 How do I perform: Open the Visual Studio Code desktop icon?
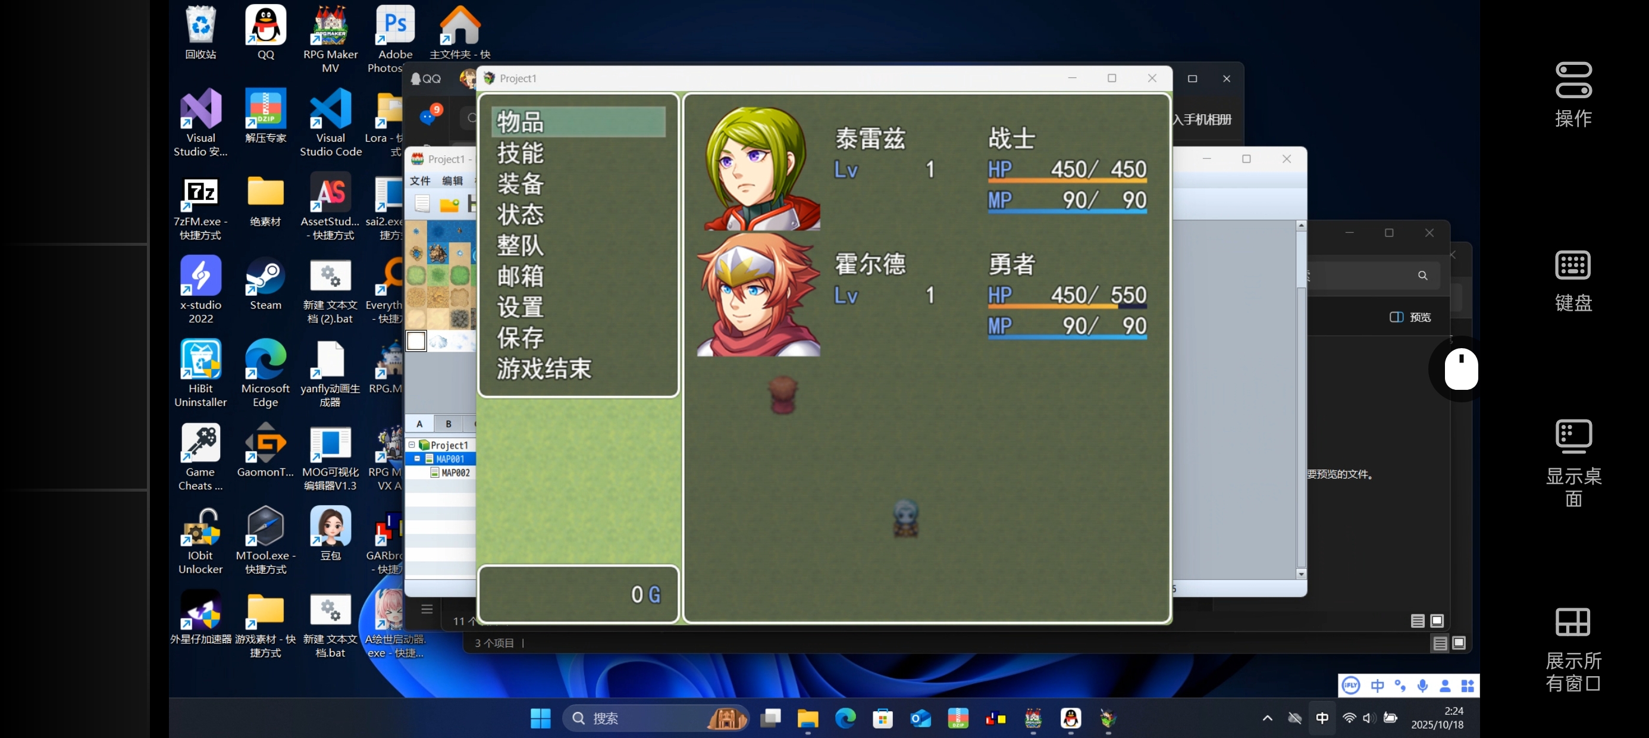[x=330, y=122]
